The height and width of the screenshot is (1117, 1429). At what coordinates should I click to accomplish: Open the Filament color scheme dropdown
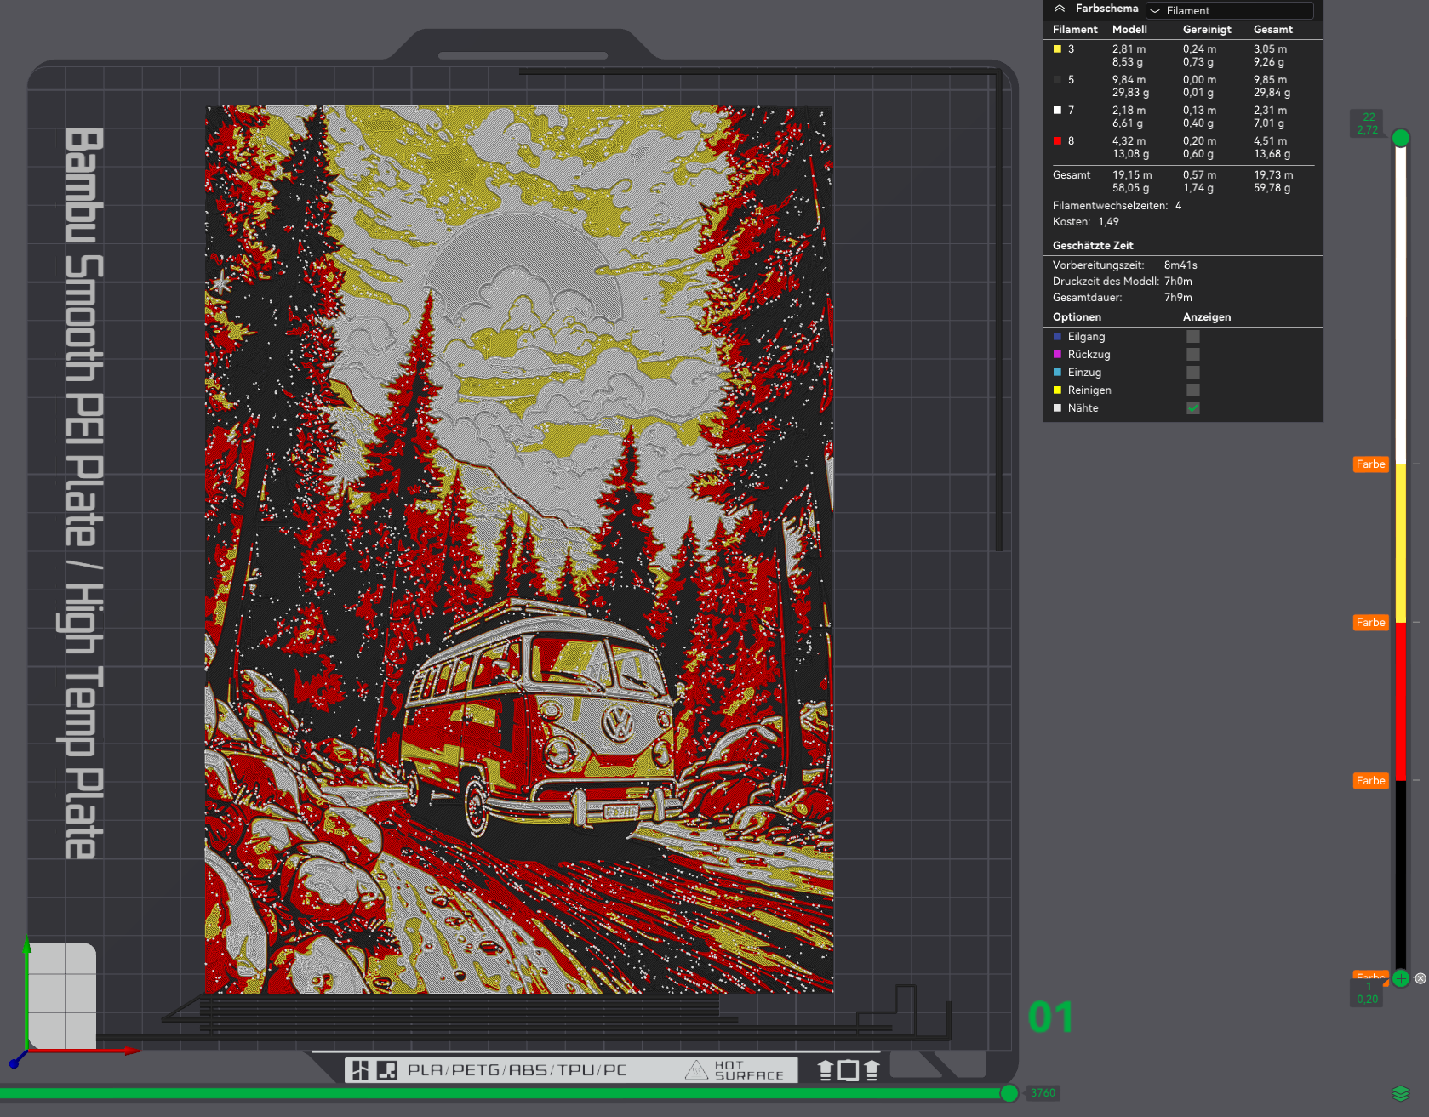coord(1230,10)
